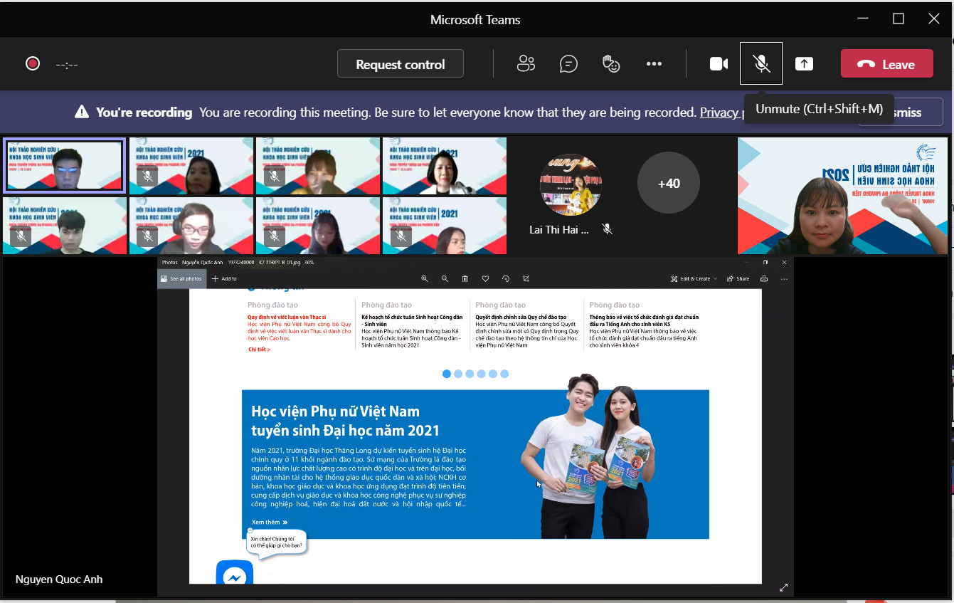This screenshot has height=603, width=954.
Task: Toggle the camera on or off
Action: coord(719,64)
